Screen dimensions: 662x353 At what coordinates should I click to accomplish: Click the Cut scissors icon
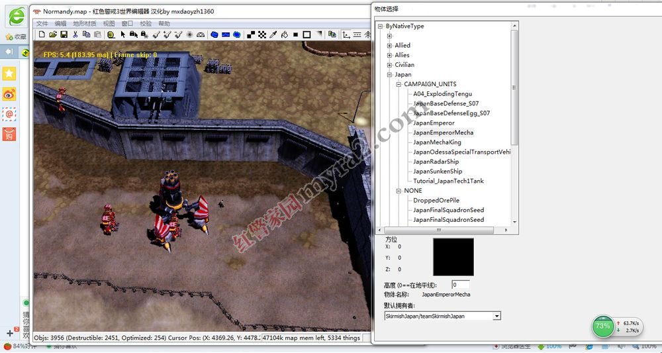pyautogui.click(x=75, y=34)
